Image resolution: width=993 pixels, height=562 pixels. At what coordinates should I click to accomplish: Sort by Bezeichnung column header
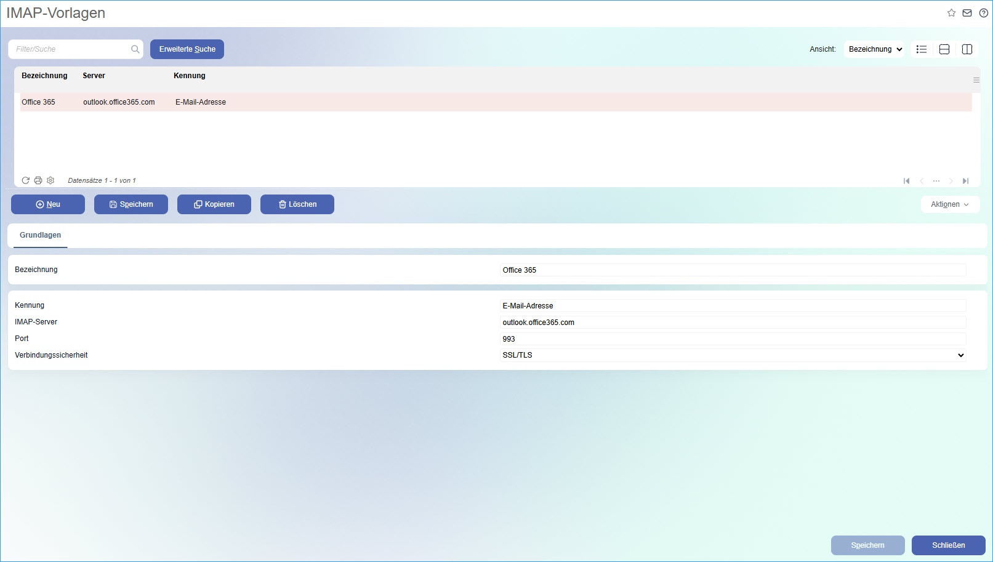[44, 76]
